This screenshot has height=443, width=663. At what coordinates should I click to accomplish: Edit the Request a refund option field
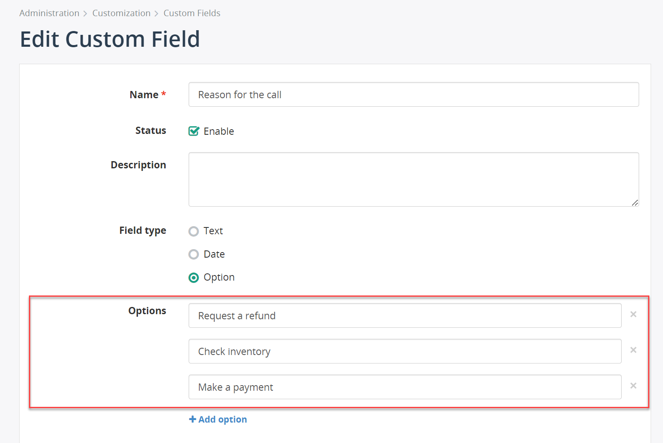(405, 315)
